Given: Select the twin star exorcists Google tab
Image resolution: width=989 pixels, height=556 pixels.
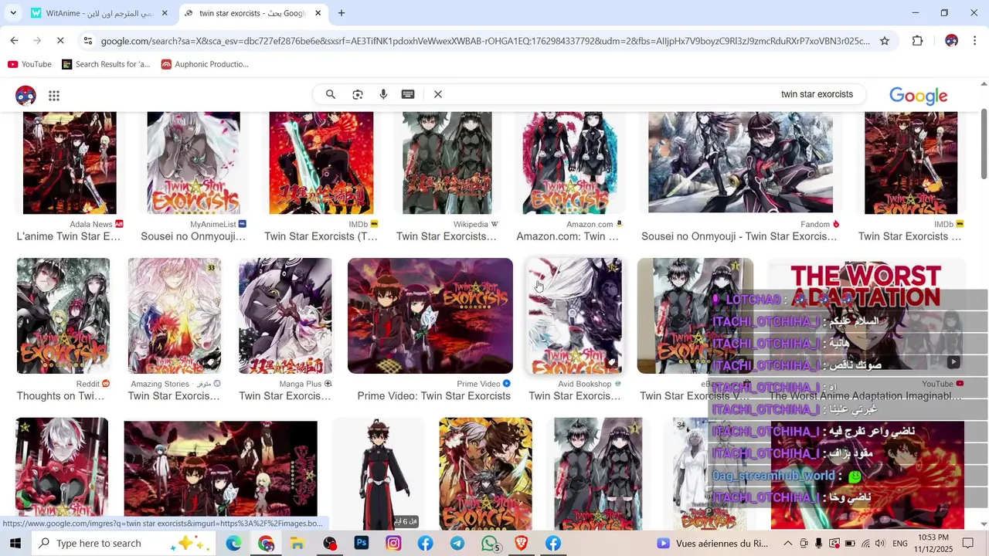Looking at the screenshot, I should [253, 13].
